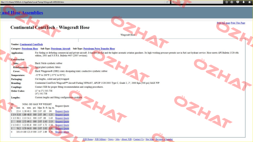The width and height of the screenshot is (253, 142).
Task: Bookmark this page with the star icon
Action: [227, 2]
